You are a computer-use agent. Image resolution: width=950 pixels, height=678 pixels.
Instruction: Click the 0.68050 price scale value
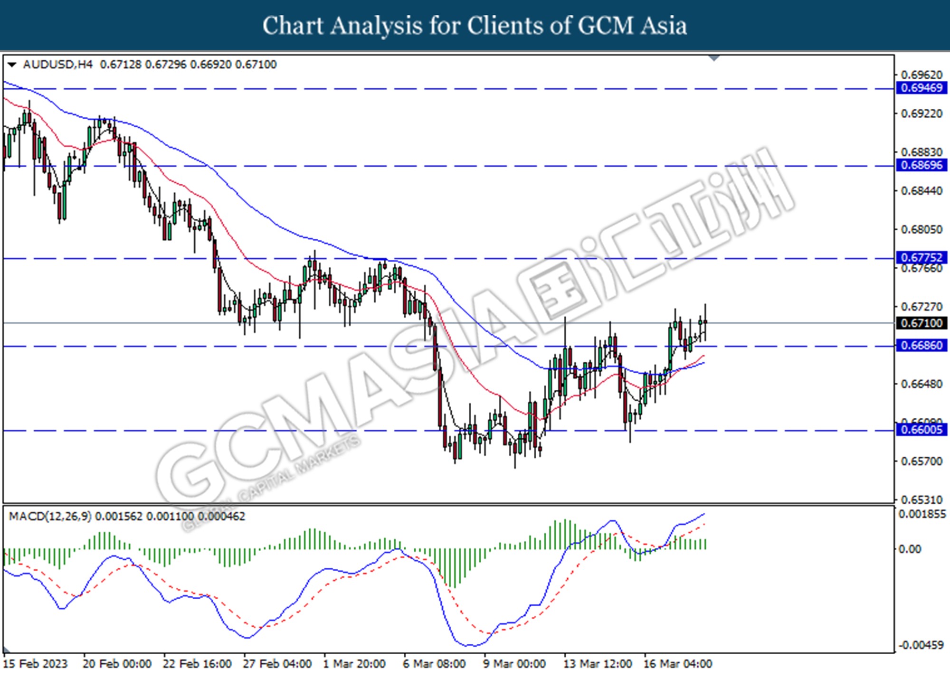[x=921, y=229]
